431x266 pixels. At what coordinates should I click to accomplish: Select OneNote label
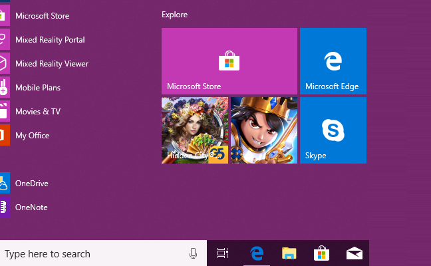(x=31, y=207)
